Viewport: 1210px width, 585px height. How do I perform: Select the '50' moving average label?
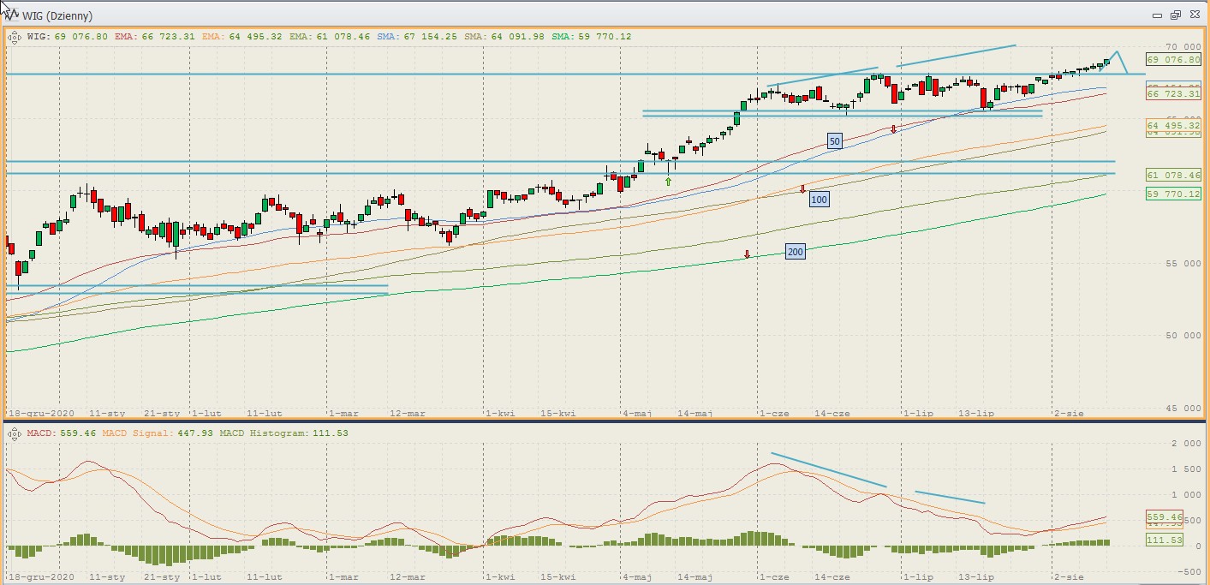click(x=834, y=140)
